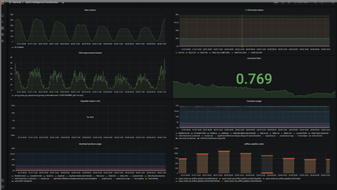The image size is (337, 190).
Task: Open the time range picker in top bar
Action: (303, 3)
